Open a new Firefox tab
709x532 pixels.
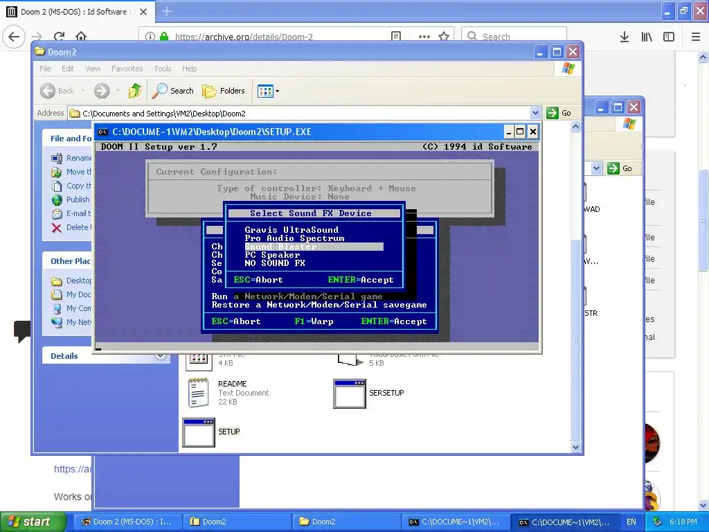[166, 11]
